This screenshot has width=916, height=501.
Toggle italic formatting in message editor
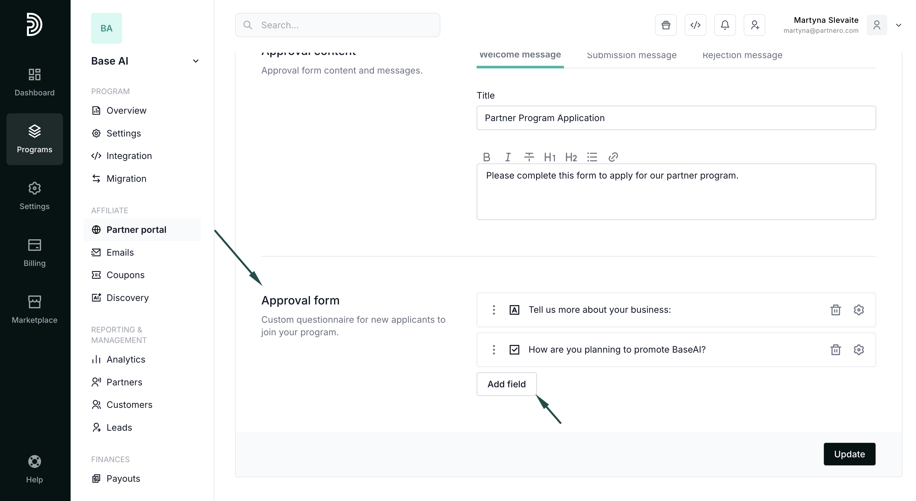(x=508, y=157)
